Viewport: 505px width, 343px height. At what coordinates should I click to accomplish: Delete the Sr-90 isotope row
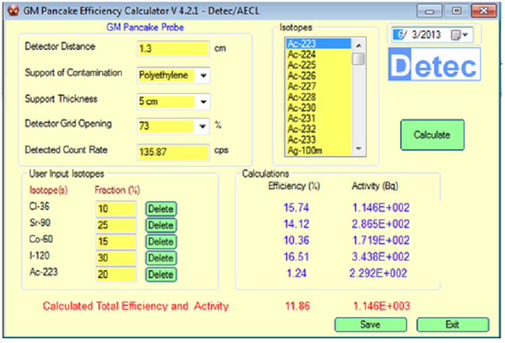pos(161,226)
